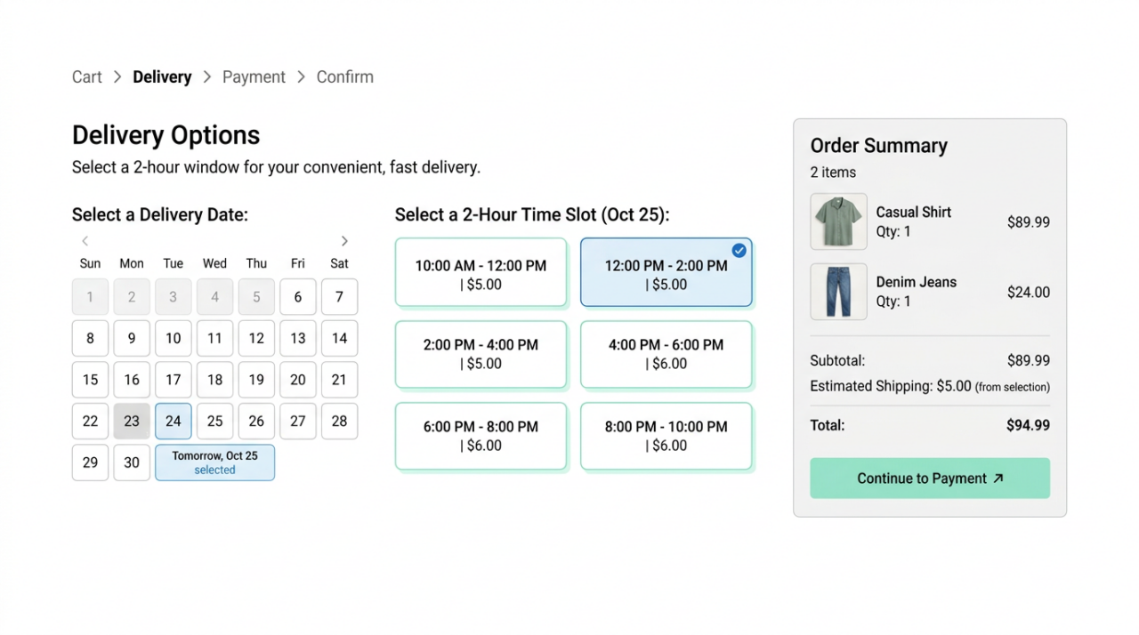Go to next month in calendar
The image size is (1139, 635).
click(x=344, y=241)
